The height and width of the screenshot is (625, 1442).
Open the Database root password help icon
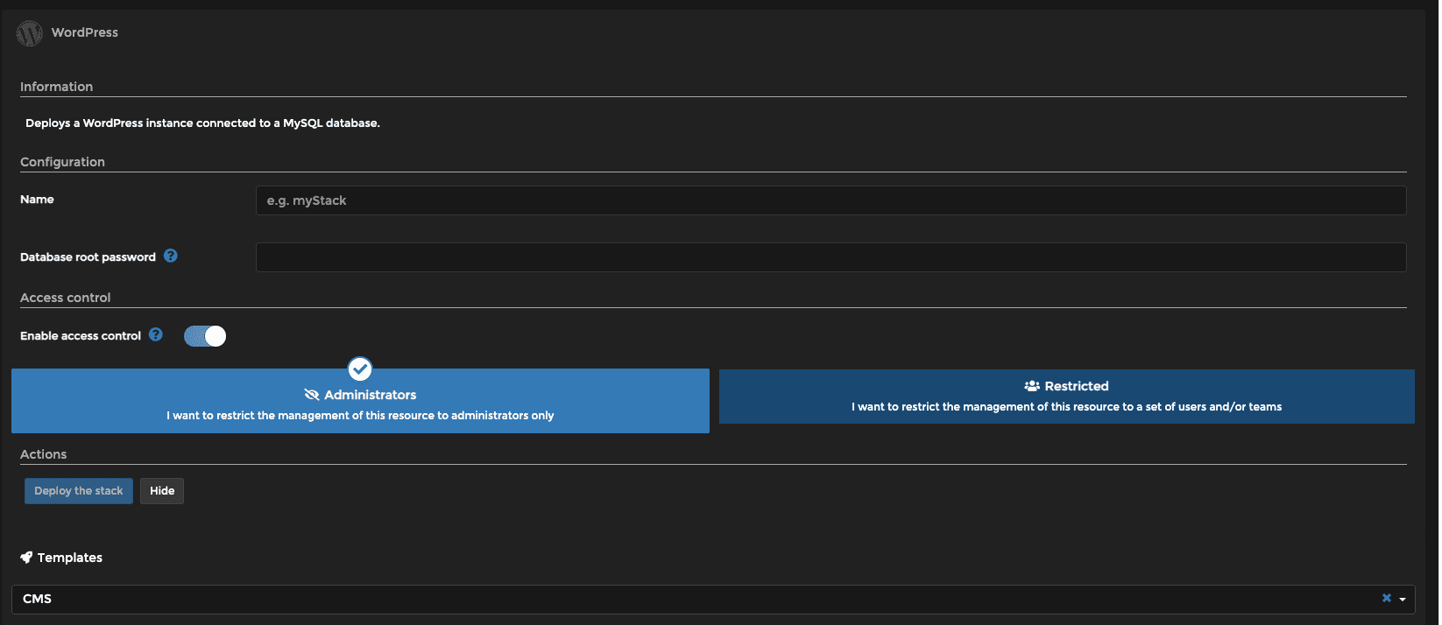tap(171, 256)
